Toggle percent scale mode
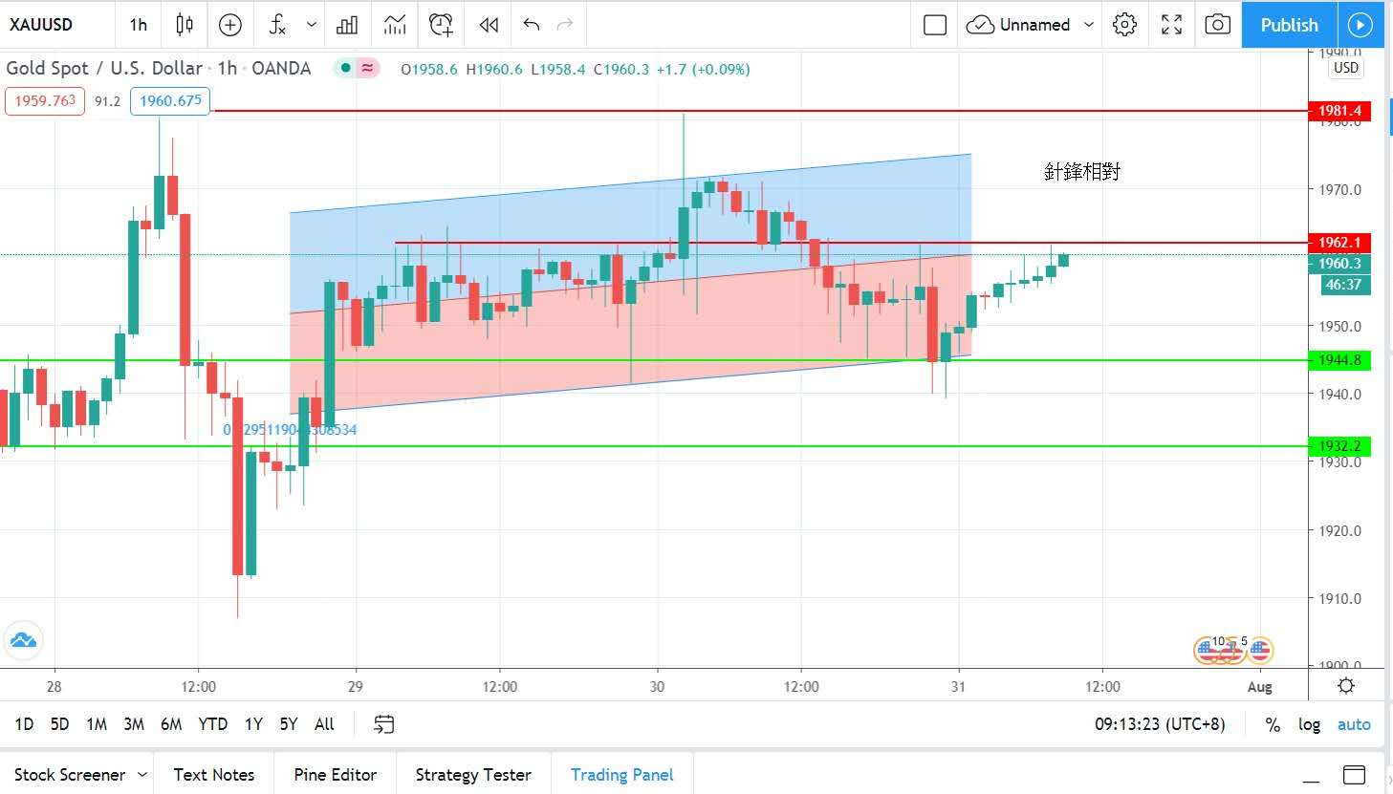Viewport: 1393px width, 794px height. click(1273, 724)
